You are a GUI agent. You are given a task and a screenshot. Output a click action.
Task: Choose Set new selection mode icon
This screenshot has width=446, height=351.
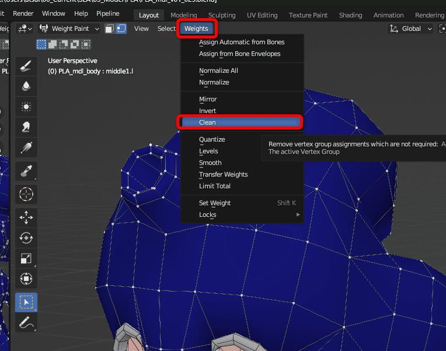pos(41,44)
